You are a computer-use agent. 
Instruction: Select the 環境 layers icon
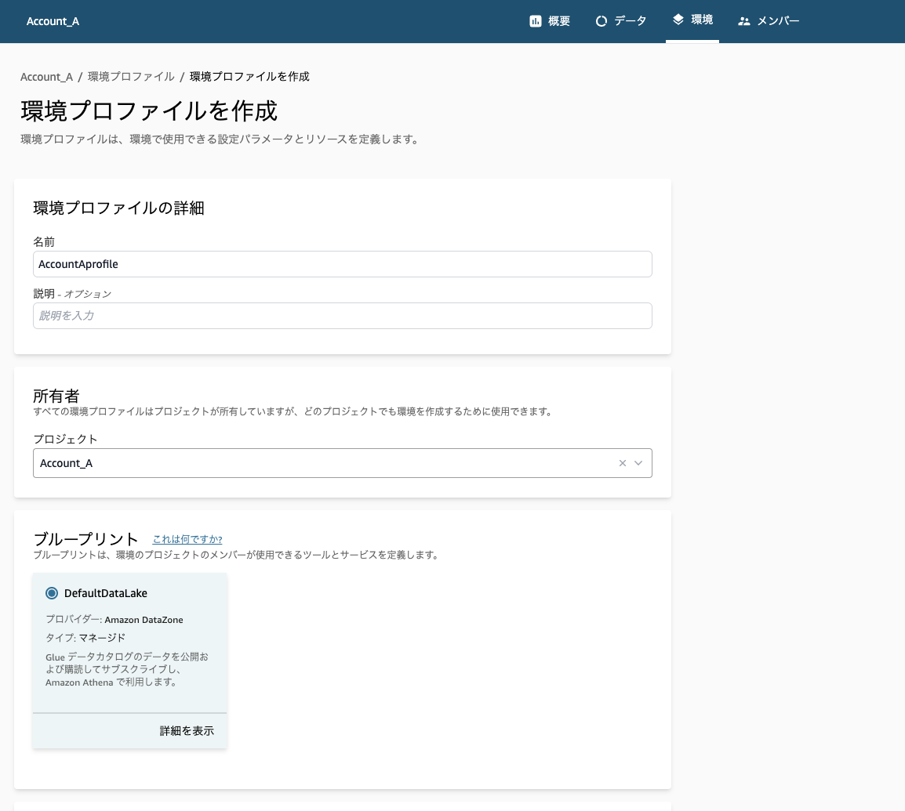[x=676, y=20]
